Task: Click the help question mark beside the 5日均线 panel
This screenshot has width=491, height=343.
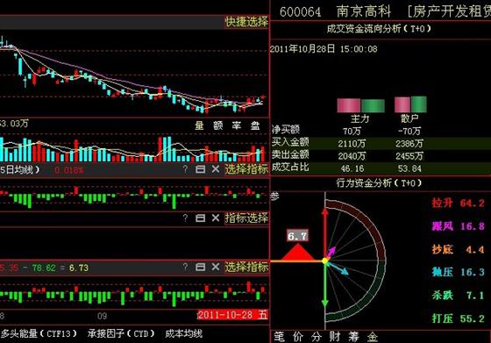Action: click(185, 169)
